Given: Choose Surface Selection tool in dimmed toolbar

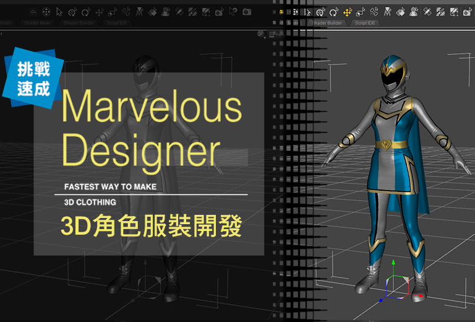Looking at the screenshot, I should (x=152, y=12).
